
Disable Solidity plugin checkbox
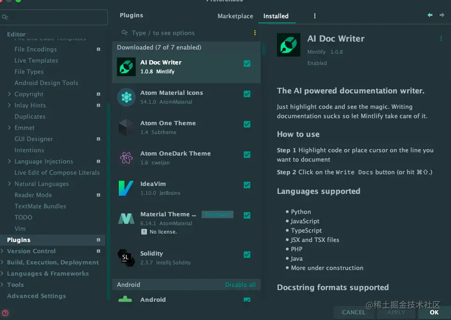tap(247, 255)
